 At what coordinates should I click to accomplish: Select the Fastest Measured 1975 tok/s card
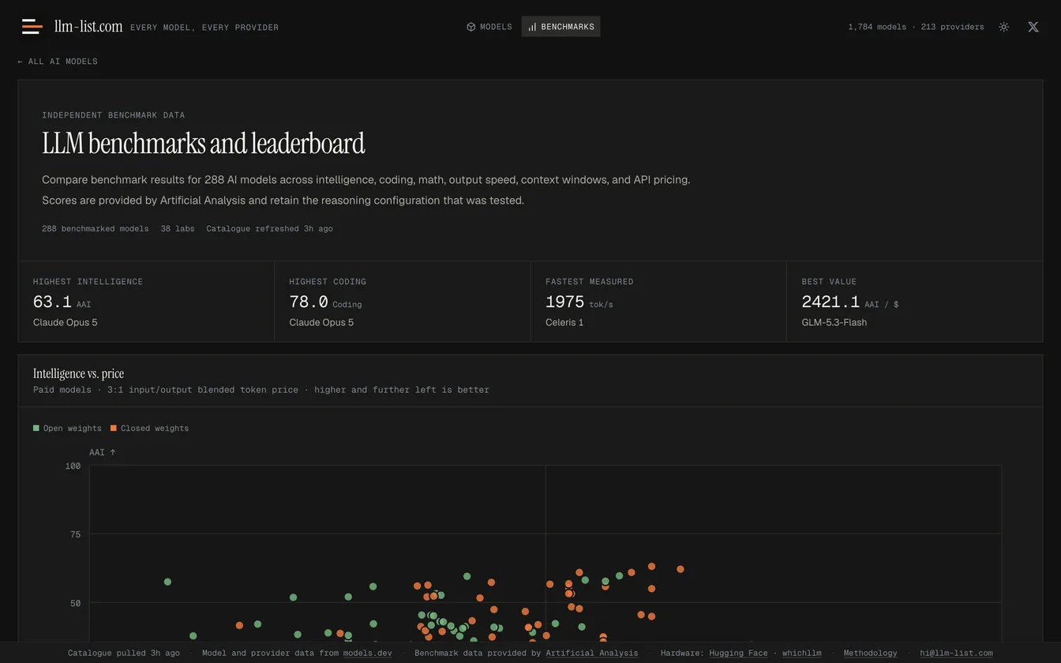click(x=658, y=302)
